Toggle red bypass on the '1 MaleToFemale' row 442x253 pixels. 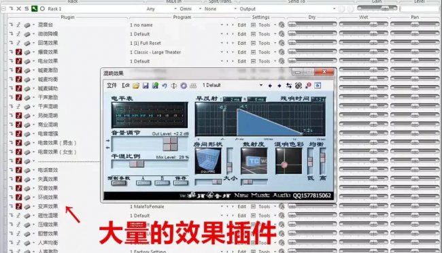18,206
